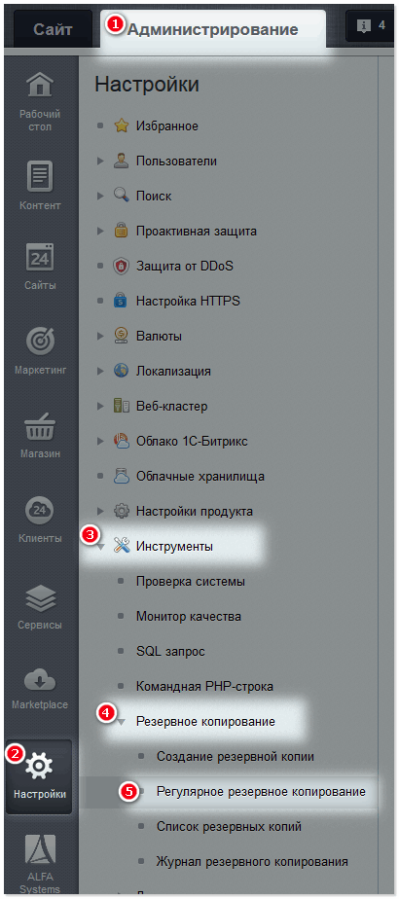Viewport: 399px width, 899px height.
Task: Click the Избранное star icon
Action: pyautogui.click(x=121, y=126)
